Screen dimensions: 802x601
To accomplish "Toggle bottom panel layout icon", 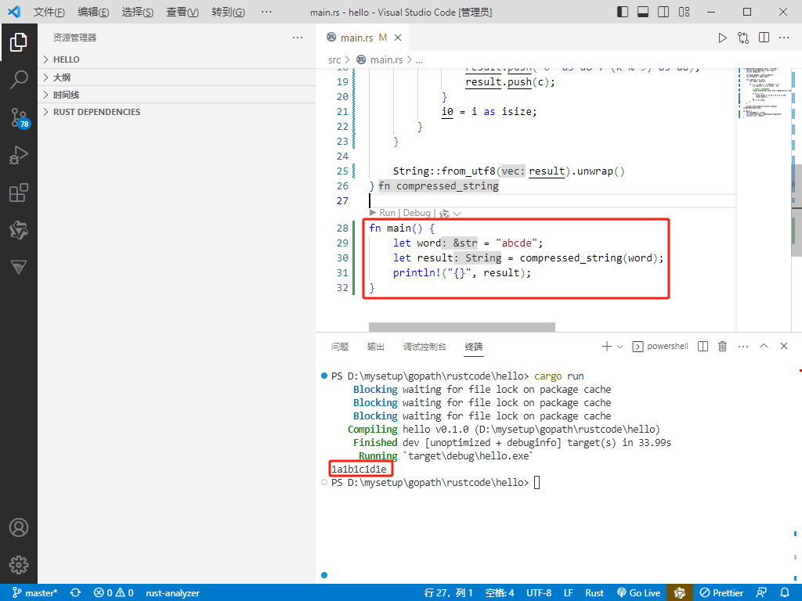I will pyautogui.click(x=643, y=12).
